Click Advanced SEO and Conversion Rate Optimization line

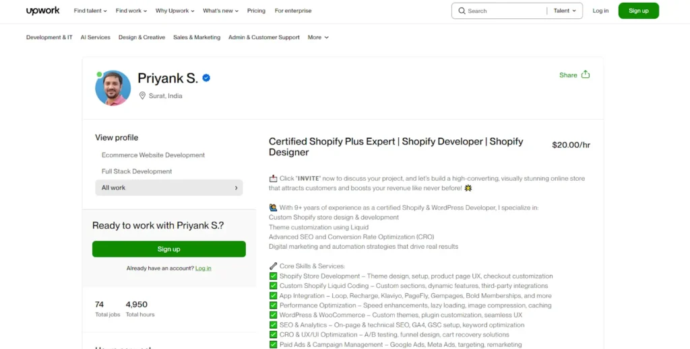tap(352, 237)
